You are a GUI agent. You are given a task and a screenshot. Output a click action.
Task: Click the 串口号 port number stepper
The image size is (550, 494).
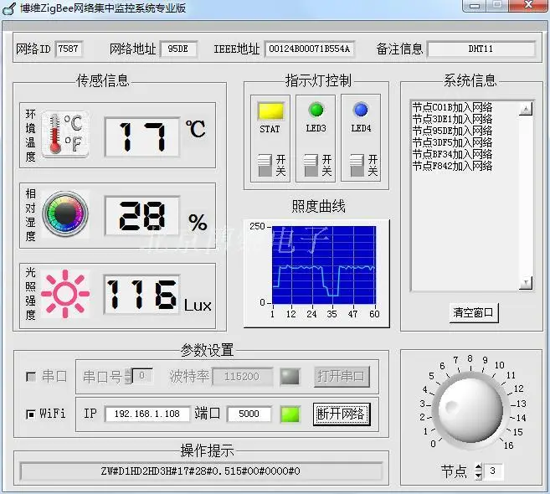(128, 377)
